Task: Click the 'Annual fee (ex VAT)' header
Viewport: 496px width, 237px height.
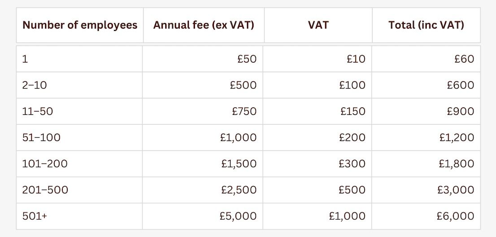Action: pyautogui.click(x=204, y=25)
